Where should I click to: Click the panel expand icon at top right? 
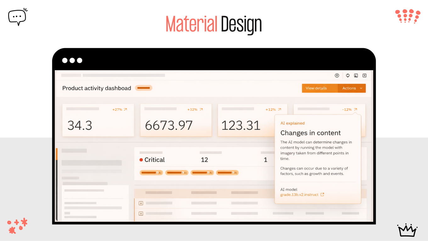pos(364,76)
